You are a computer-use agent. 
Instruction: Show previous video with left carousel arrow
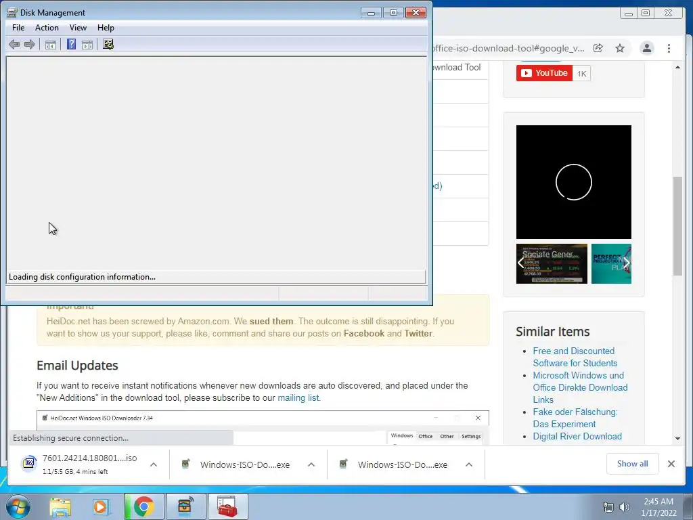coord(521,263)
